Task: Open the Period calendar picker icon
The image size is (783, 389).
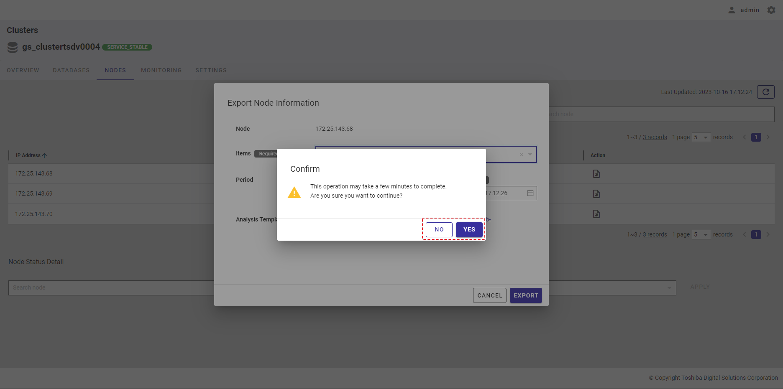Action: [530, 193]
